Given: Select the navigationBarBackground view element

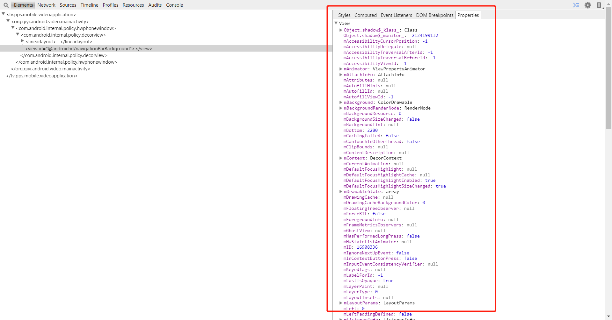Looking at the screenshot, I should click(89, 49).
